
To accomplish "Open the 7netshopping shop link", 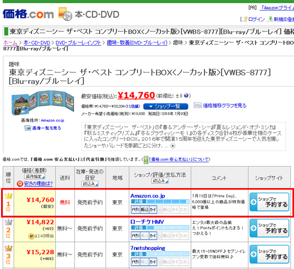I will pos(148,248).
